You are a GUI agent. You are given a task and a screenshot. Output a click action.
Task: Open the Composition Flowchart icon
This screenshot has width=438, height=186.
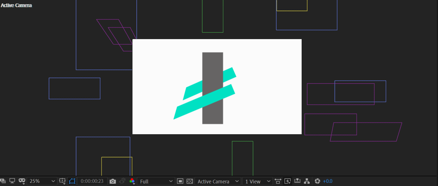point(307,181)
